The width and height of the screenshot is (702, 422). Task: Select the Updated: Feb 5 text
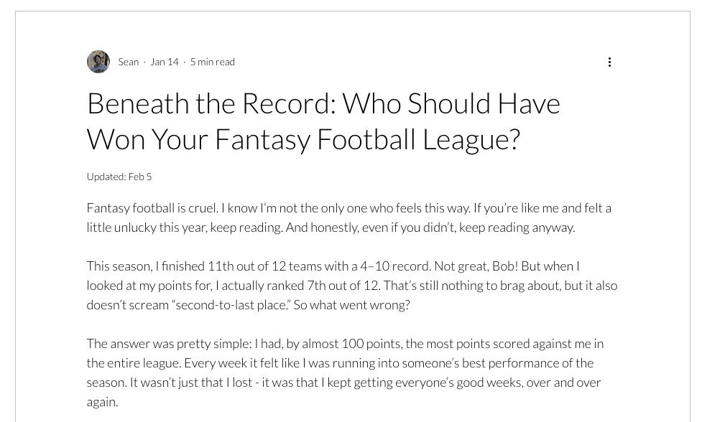(119, 177)
